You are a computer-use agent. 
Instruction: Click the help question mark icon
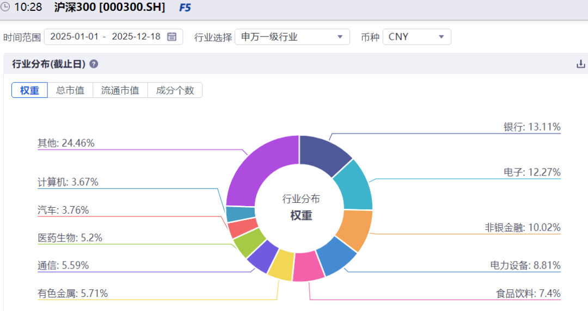94,64
